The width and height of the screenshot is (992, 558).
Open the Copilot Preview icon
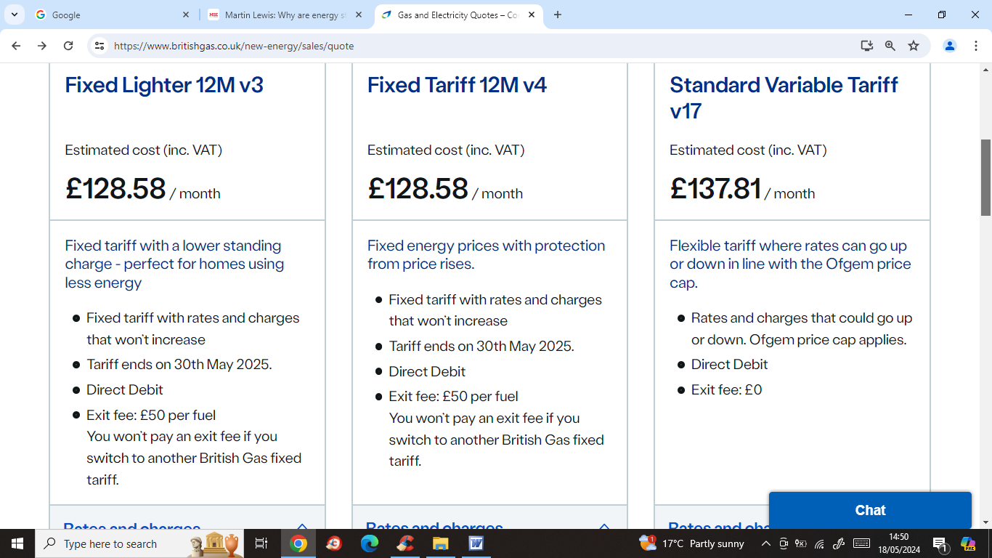click(968, 543)
